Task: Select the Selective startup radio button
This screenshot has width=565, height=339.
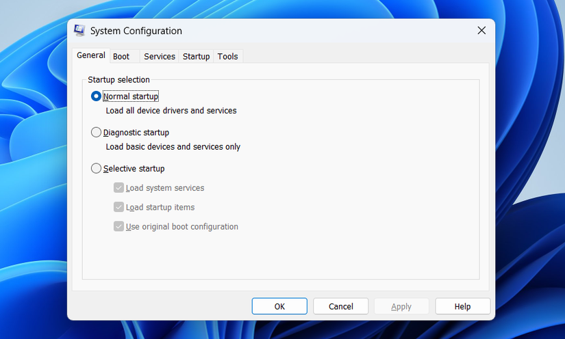Action: tap(96, 168)
